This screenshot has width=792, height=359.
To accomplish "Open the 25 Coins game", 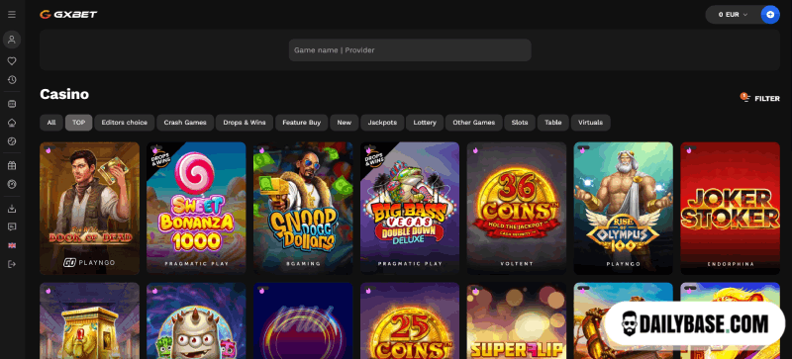I will [x=410, y=320].
